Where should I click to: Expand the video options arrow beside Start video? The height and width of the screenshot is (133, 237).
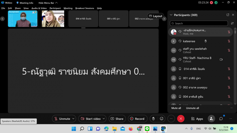click(104, 119)
